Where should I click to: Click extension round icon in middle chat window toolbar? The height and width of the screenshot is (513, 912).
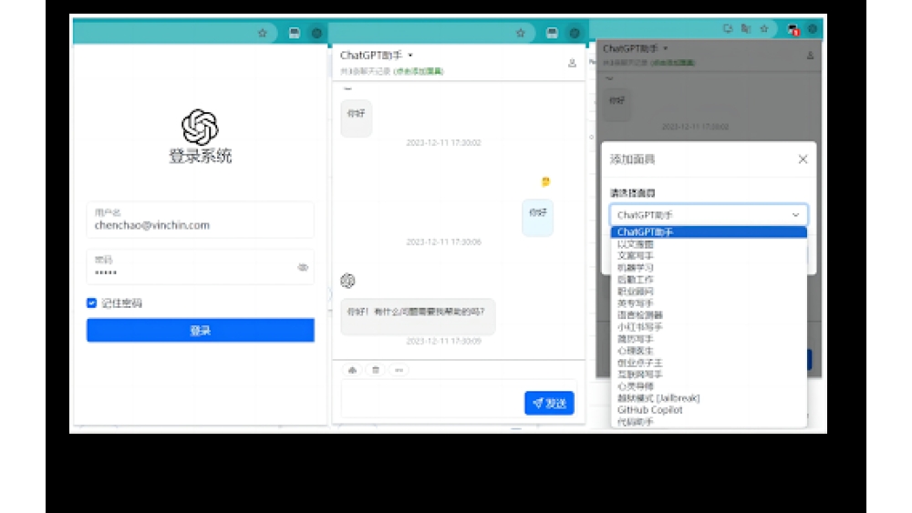[x=575, y=33]
